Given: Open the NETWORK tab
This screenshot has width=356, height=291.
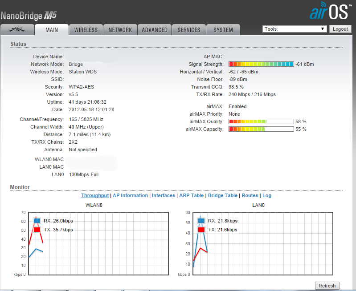Looking at the screenshot, I should [x=120, y=30].
